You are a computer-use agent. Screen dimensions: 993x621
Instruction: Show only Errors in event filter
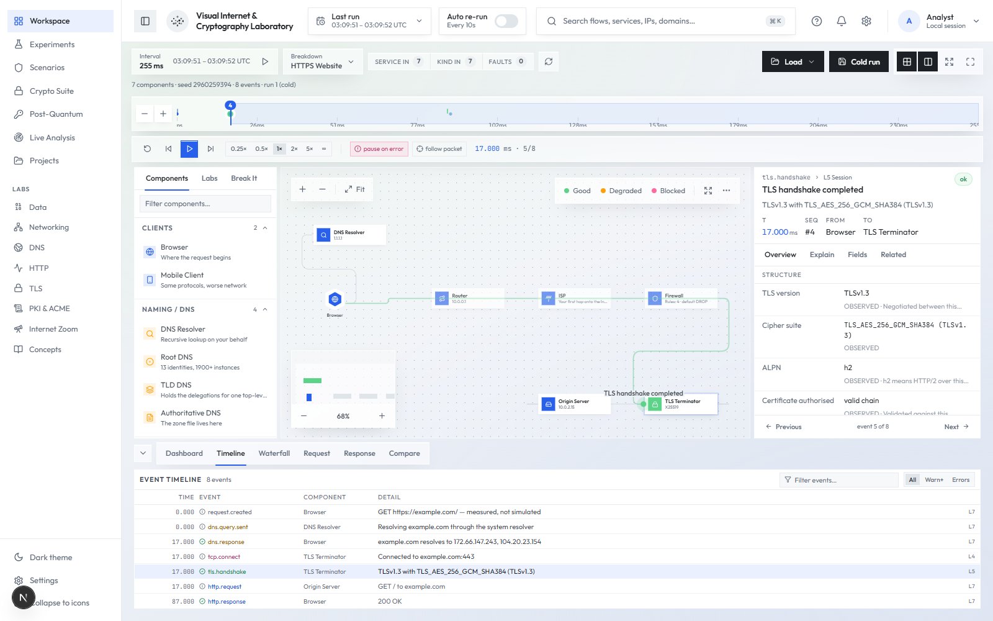960,480
